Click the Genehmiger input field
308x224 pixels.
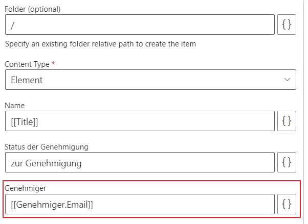point(140,204)
